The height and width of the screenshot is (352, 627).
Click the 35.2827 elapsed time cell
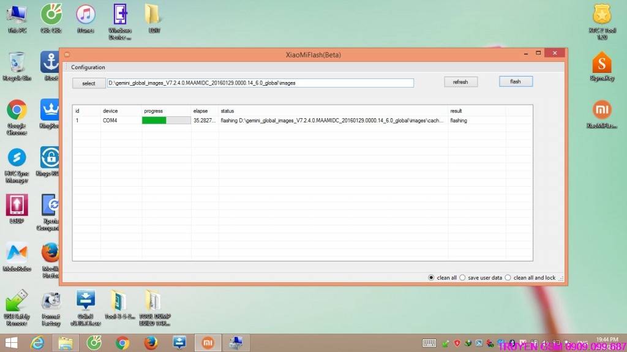pyautogui.click(x=205, y=121)
